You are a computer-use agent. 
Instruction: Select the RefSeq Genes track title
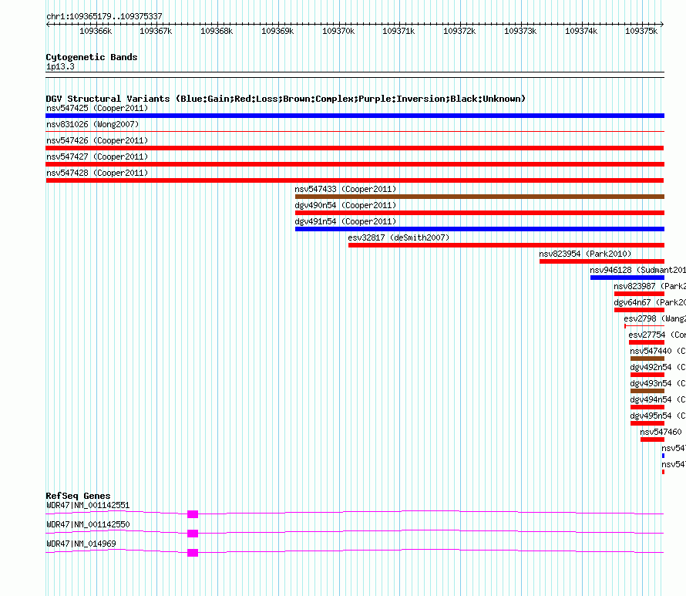coord(78,496)
